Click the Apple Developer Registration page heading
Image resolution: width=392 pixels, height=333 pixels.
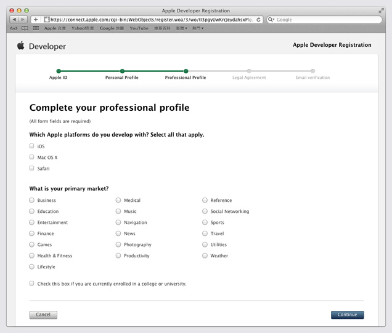(332, 45)
